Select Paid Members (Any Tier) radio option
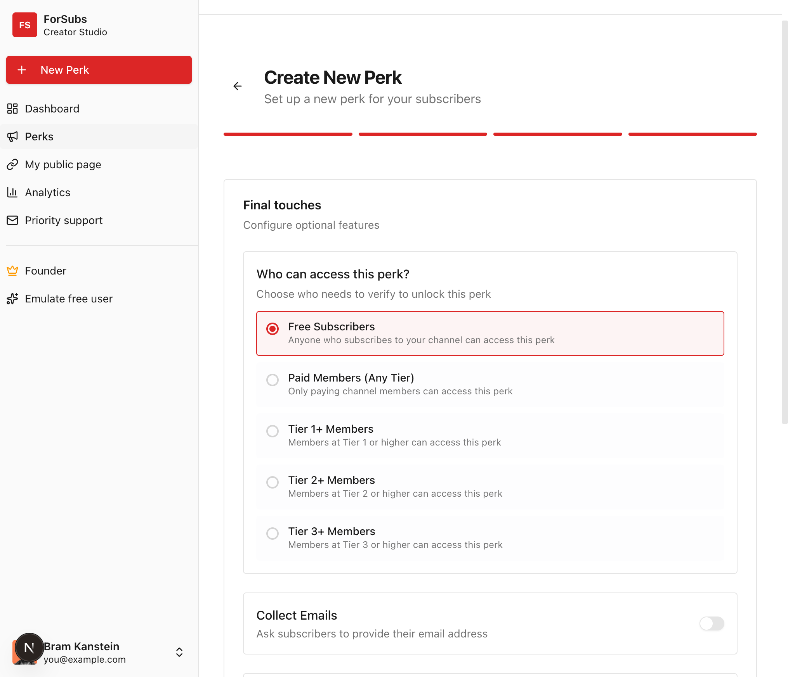Image resolution: width=788 pixels, height=677 pixels. (273, 380)
